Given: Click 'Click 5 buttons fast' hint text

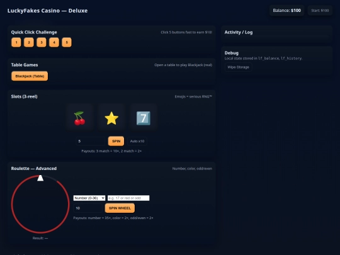Looking at the screenshot, I should [186, 32].
